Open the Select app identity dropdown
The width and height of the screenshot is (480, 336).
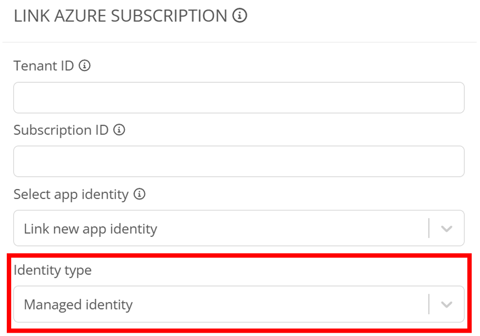click(221, 228)
